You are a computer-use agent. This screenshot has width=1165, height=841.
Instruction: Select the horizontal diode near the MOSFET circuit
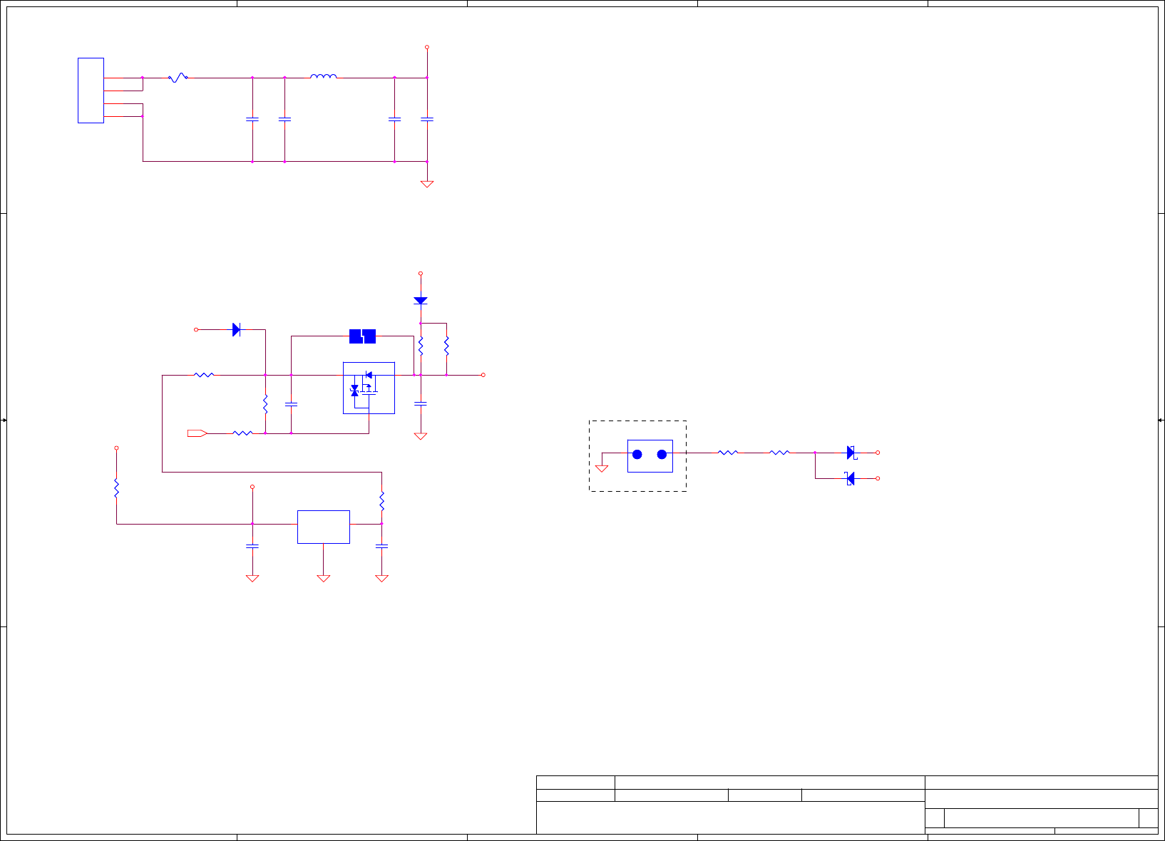(x=237, y=330)
